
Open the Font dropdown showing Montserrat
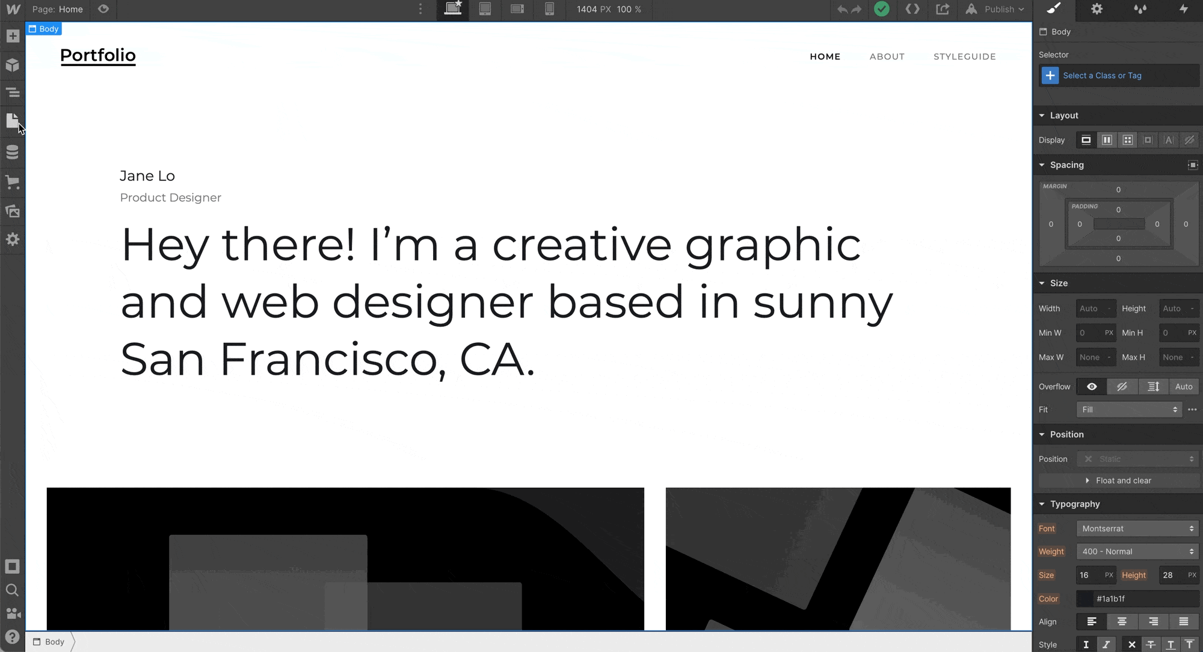[x=1137, y=529]
